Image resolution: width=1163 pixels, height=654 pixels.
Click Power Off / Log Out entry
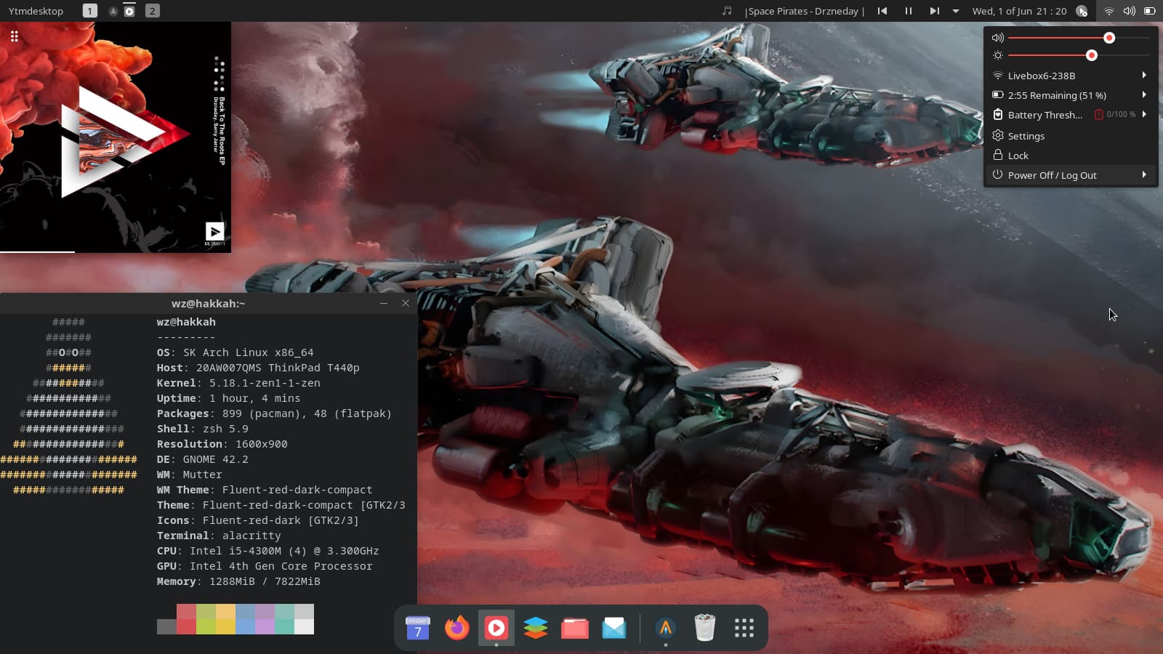pyautogui.click(x=1052, y=175)
